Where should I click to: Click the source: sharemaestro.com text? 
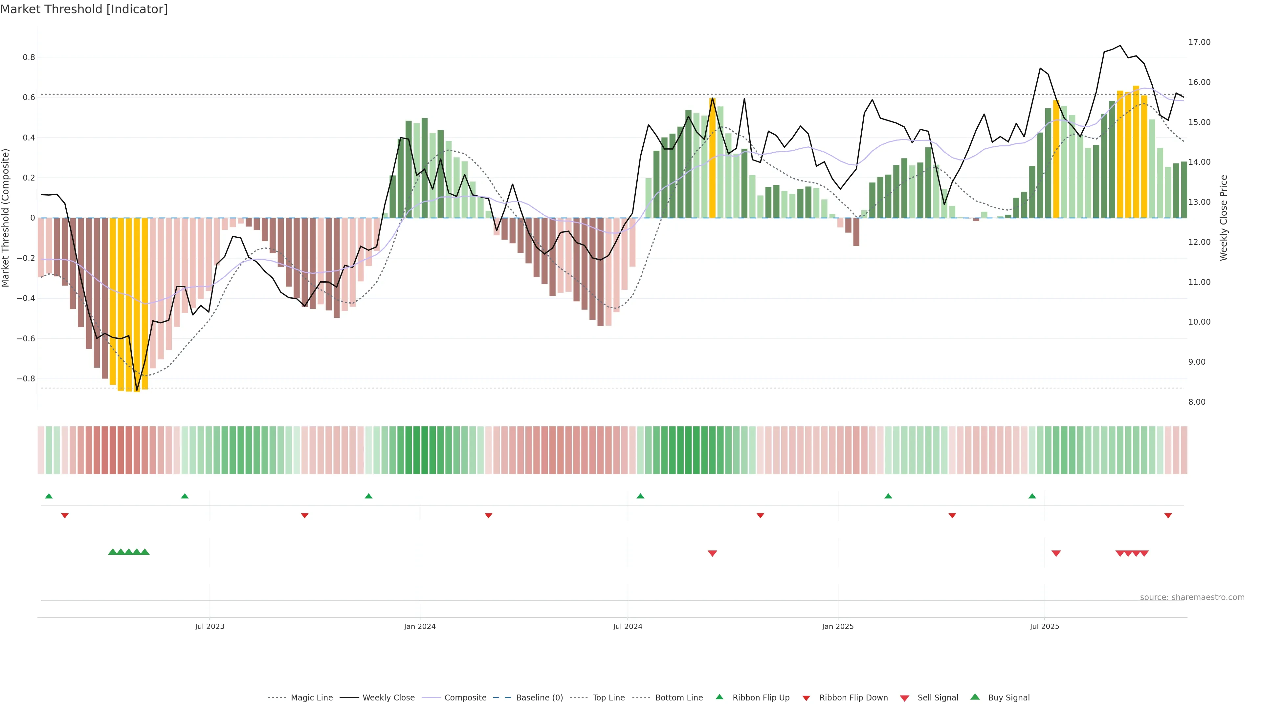point(1192,597)
